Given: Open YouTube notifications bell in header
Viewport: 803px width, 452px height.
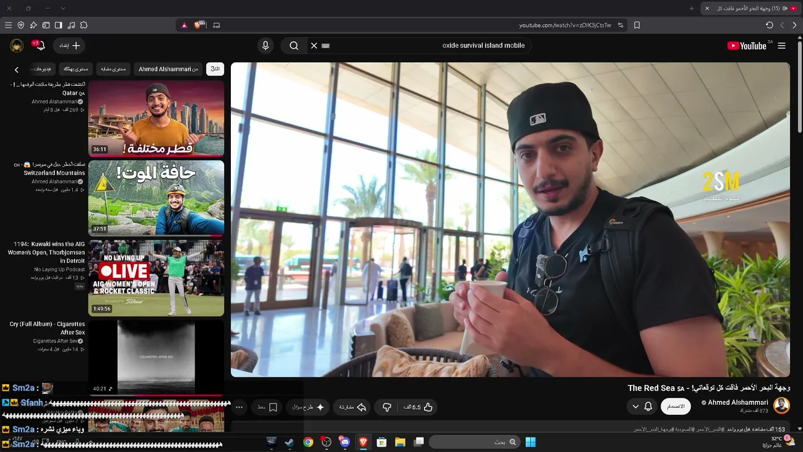Looking at the screenshot, I should 39,46.
